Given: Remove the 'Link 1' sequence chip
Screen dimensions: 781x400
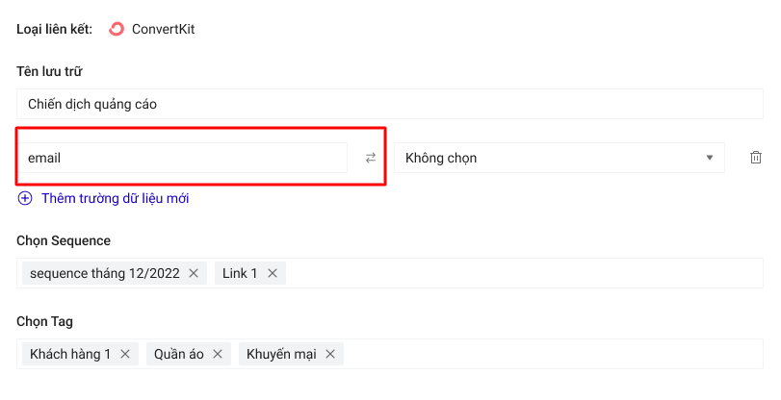Looking at the screenshot, I should [272, 273].
